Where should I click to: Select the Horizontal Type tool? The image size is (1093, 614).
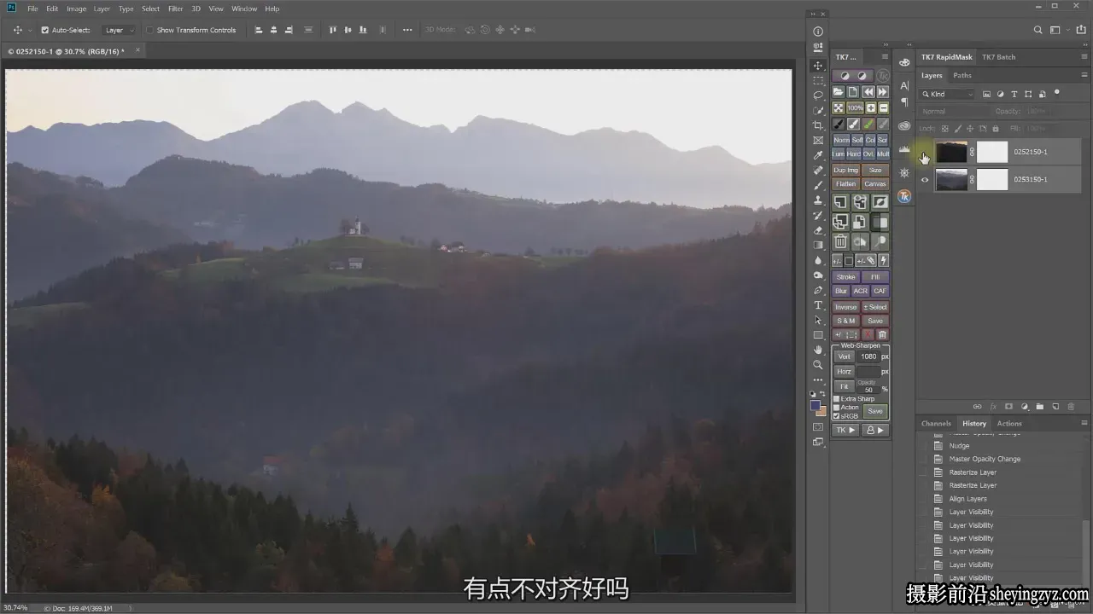(818, 305)
